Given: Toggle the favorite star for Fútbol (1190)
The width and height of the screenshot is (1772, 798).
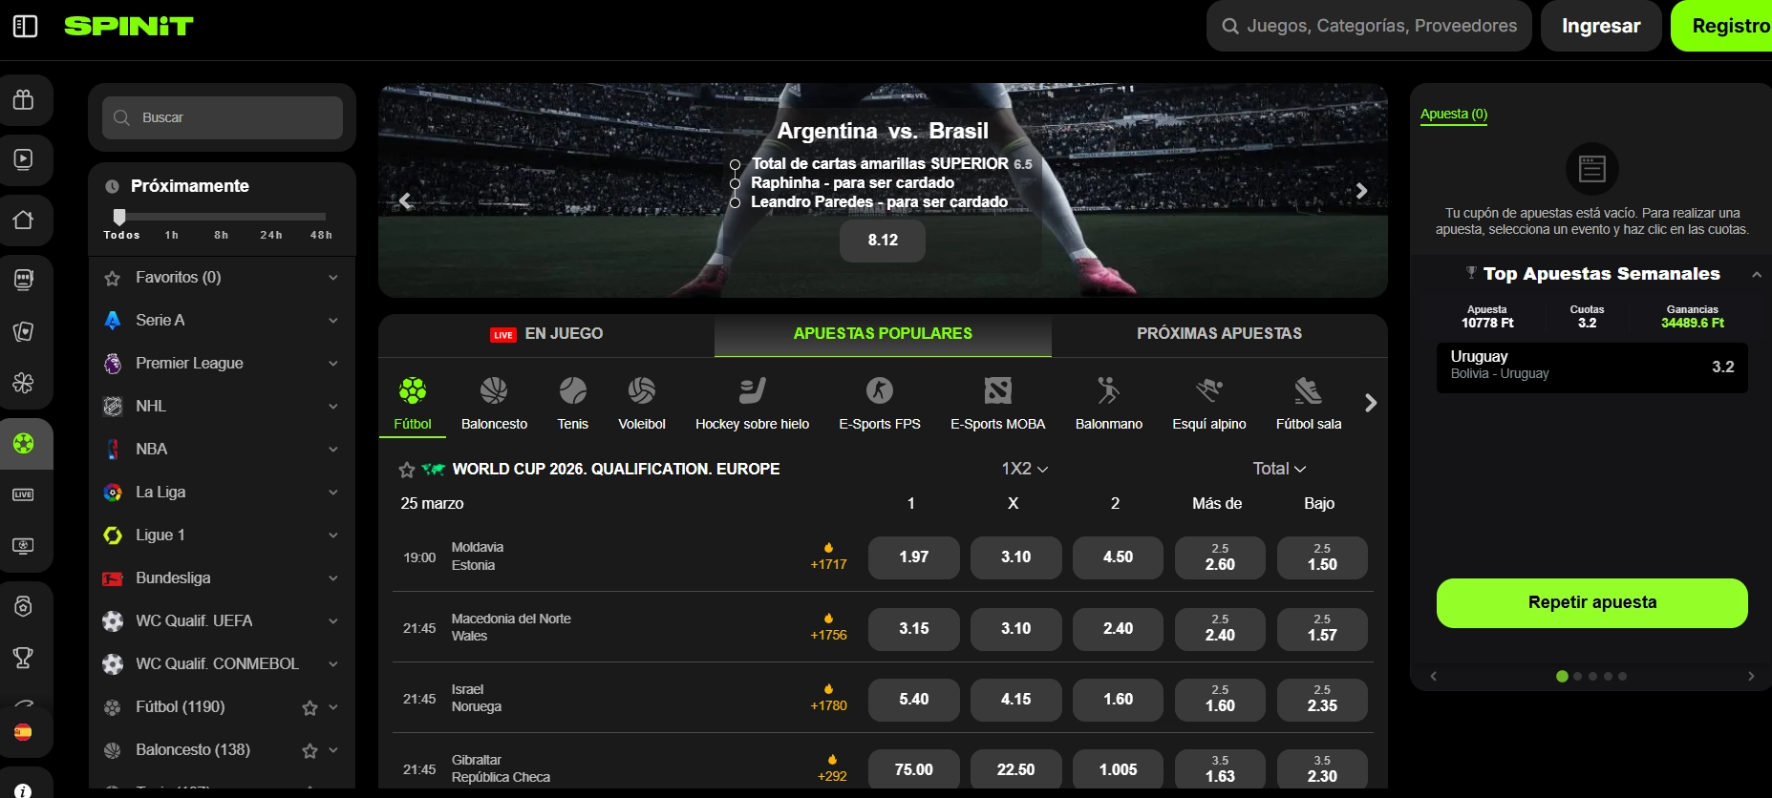Looking at the screenshot, I should pyautogui.click(x=310, y=707).
